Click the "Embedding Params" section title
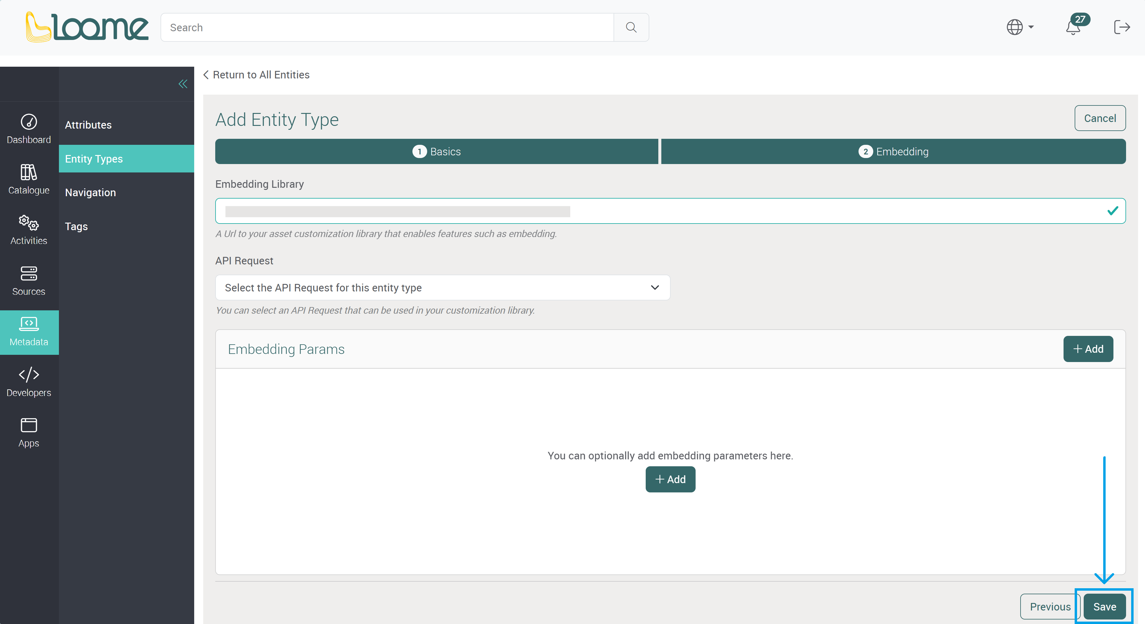Screen dimensions: 1145x624 pyautogui.click(x=286, y=349)
